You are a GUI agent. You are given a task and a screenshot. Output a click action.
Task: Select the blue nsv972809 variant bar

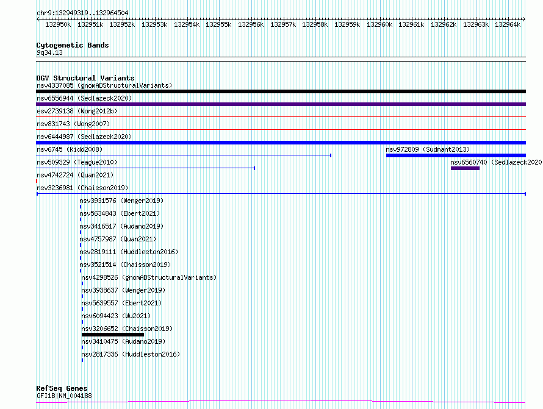[456, 155]
